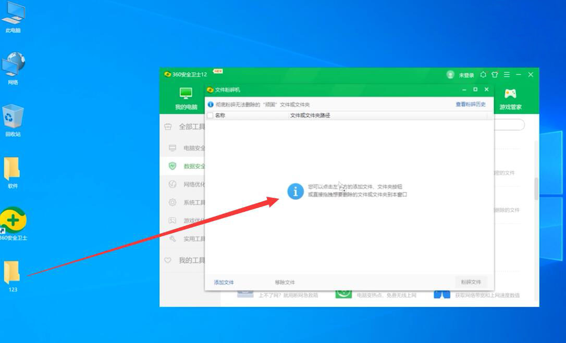Close the 文件粉碎机 window

click(x=487, y=89)
